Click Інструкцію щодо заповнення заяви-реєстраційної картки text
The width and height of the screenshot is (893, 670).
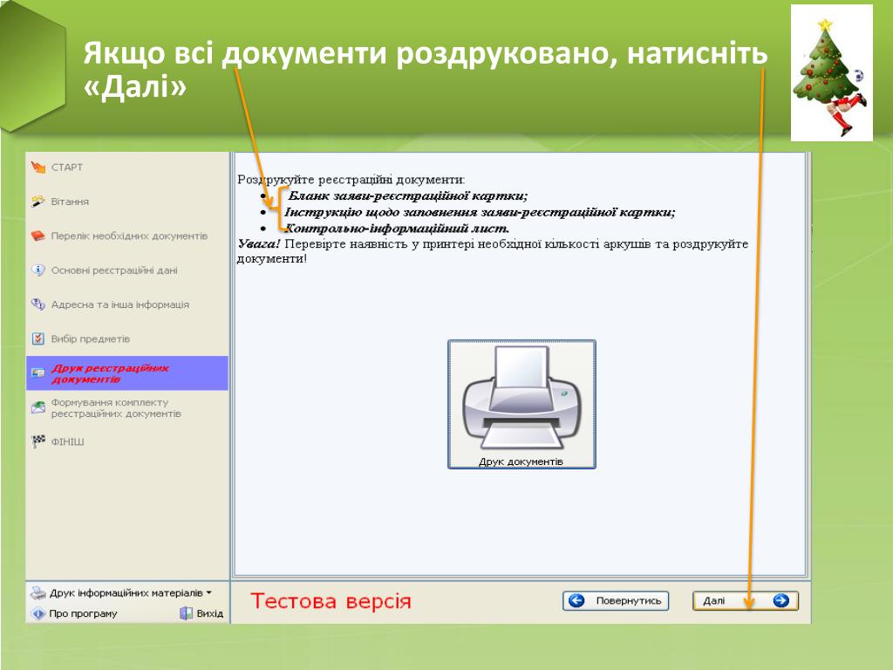point(480,213)
